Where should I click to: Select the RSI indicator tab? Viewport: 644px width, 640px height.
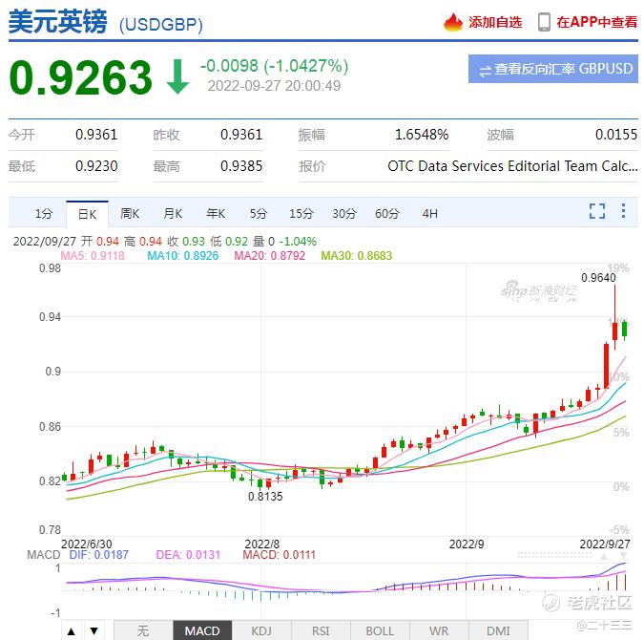point(321,631)
